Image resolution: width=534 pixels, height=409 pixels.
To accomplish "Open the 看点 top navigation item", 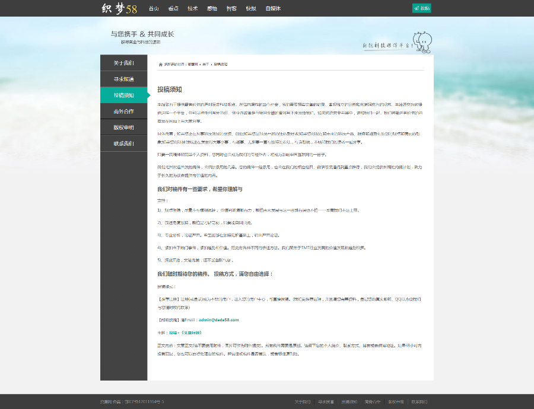I will 173,8.
